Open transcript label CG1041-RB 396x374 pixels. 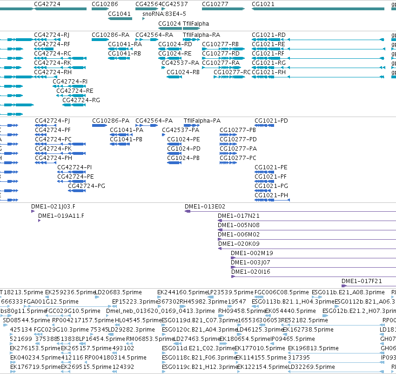[125, 54]
